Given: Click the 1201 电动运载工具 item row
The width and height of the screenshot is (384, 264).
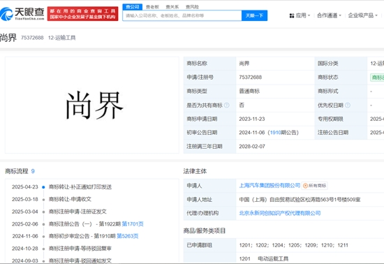Looking at the screenshot, I should [263, 258].
